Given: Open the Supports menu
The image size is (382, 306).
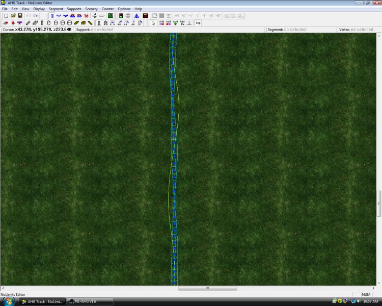Looking at the screenshot, I should click(x=74, y=9).
